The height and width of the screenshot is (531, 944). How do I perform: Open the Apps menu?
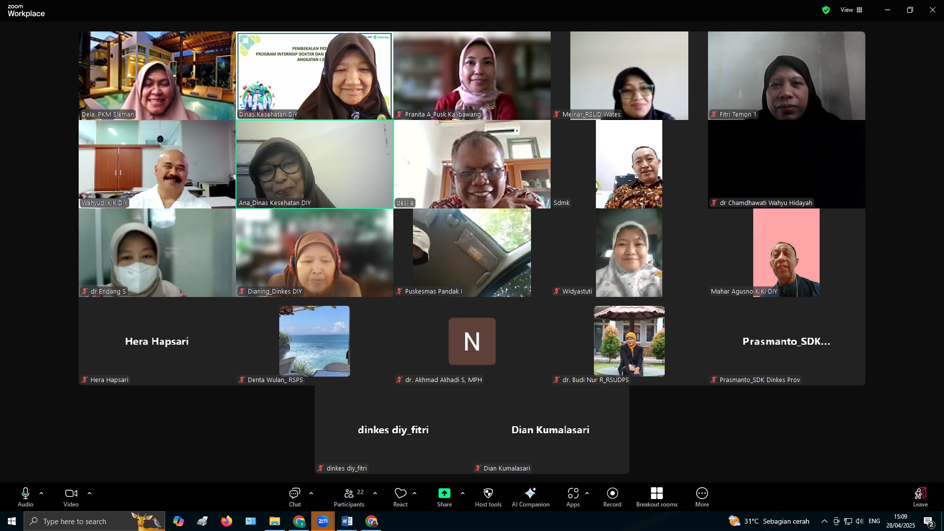(573, 497)
